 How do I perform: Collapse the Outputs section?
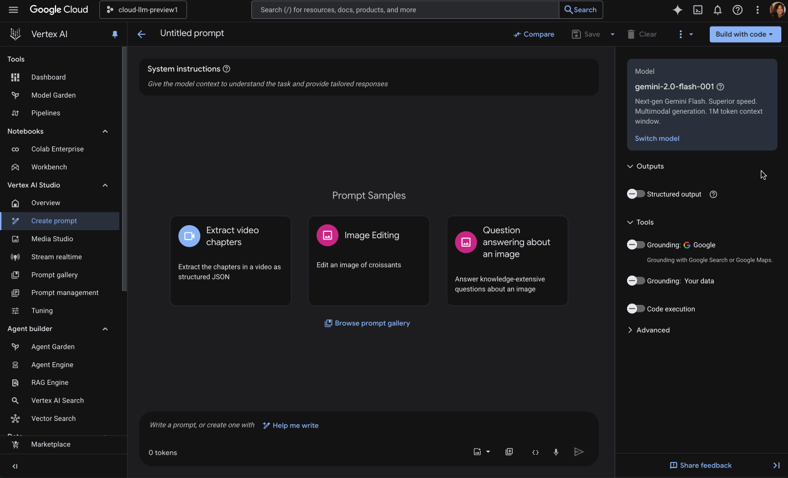tap(630, 166)
